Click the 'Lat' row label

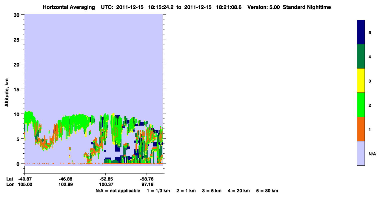(10, 179)
